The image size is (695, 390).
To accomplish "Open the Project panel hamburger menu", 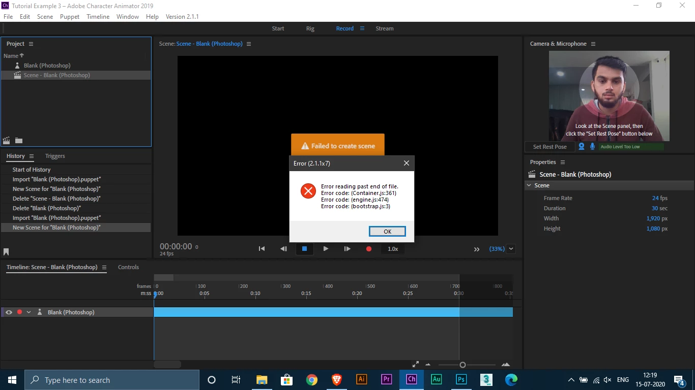I will tap(31, 44).
